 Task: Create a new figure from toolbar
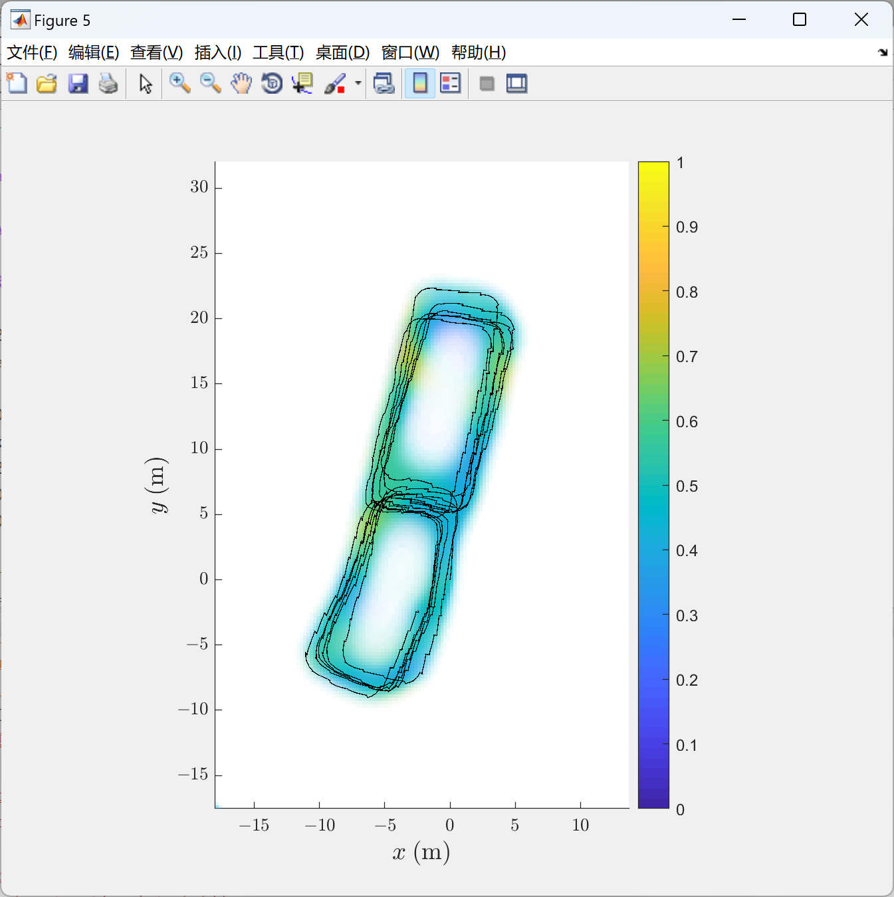(17, 84)
